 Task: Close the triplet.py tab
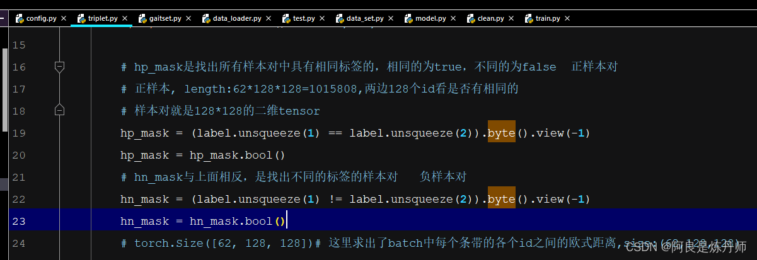[x=124, y=19]
